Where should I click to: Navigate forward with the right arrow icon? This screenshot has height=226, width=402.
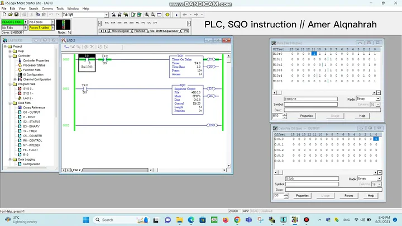196,15
